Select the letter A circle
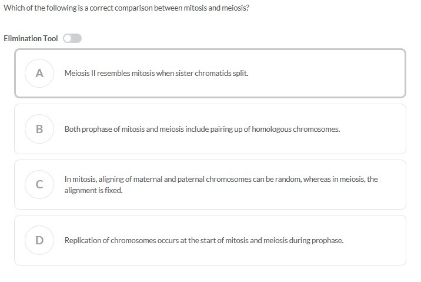The height and width of the screenshot is (282, 421). pos(39,74)
